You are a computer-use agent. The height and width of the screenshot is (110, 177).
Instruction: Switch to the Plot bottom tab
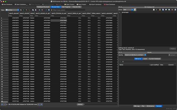(x=143, y=106)
